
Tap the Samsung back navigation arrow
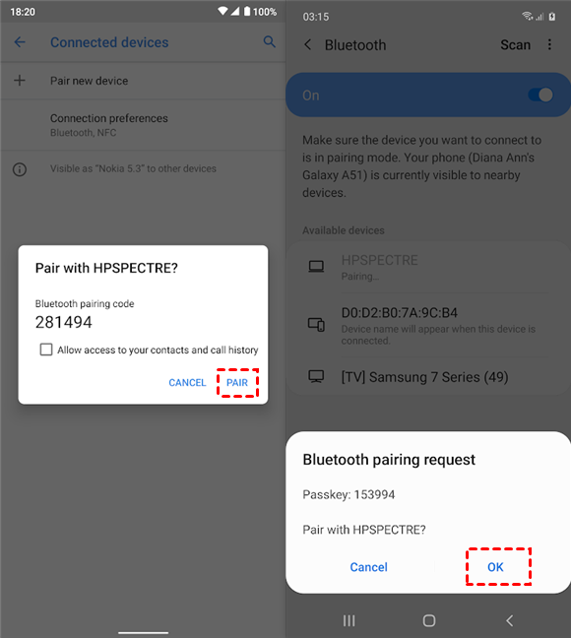pyautogui.click(x=509, y=620)
